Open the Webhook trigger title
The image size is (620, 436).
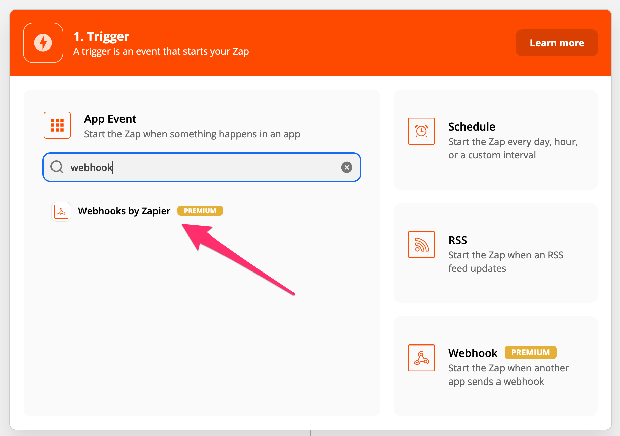pos(473,353)
